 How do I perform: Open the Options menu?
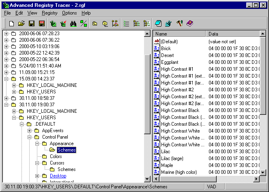click(x=69, y=13)
